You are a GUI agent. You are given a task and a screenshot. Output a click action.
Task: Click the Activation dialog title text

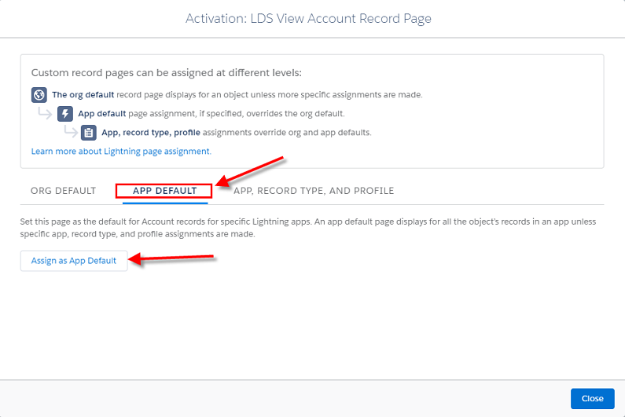(x=308, y=18)
